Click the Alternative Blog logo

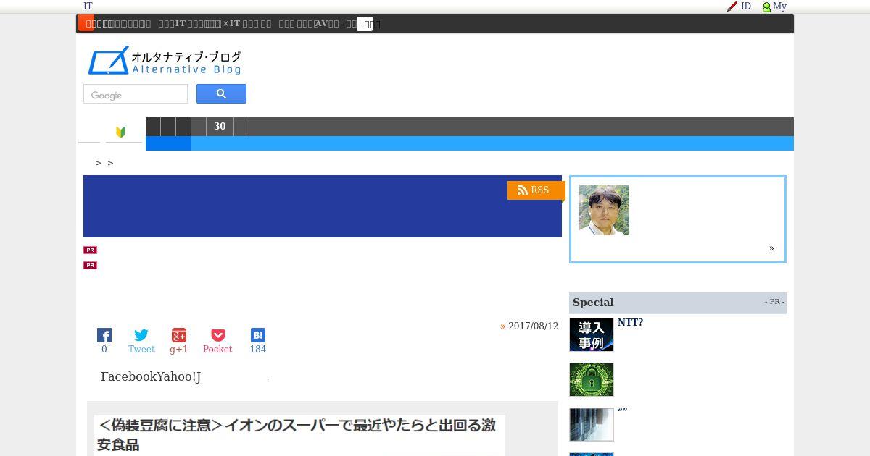tap(165, 61)
